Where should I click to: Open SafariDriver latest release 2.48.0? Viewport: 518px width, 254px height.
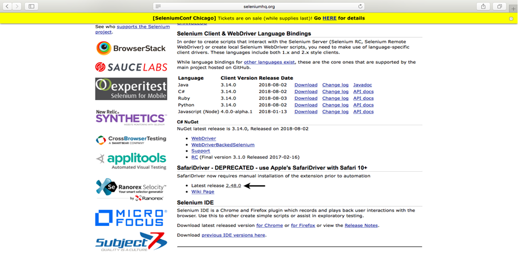[233, 186]
